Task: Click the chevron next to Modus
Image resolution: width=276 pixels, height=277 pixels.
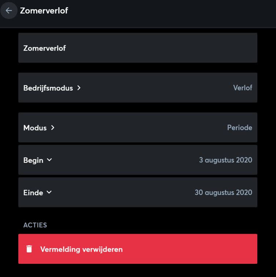Action: tap(52, 128)
